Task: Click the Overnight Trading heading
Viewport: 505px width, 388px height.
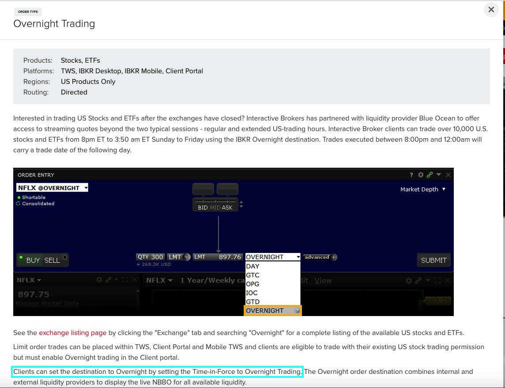Action: pyautogui.click(x=54, y=24)
